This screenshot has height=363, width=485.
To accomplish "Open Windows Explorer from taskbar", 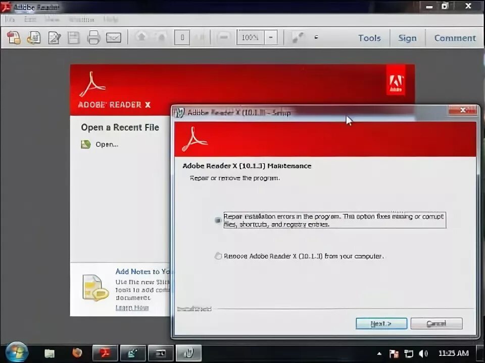I will click(50, 353).
